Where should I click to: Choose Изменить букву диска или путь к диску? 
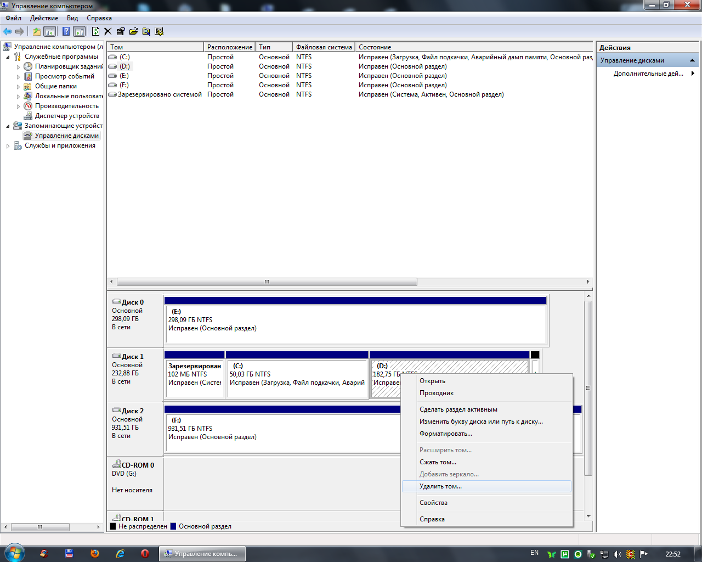click(487, 421)
